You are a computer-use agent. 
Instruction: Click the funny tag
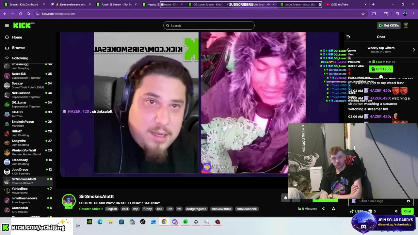point(148,209)
